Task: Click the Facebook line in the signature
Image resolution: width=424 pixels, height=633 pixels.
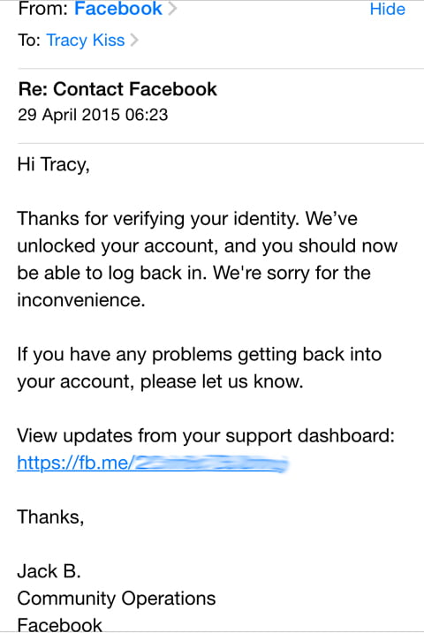Action: coord(60,624)
